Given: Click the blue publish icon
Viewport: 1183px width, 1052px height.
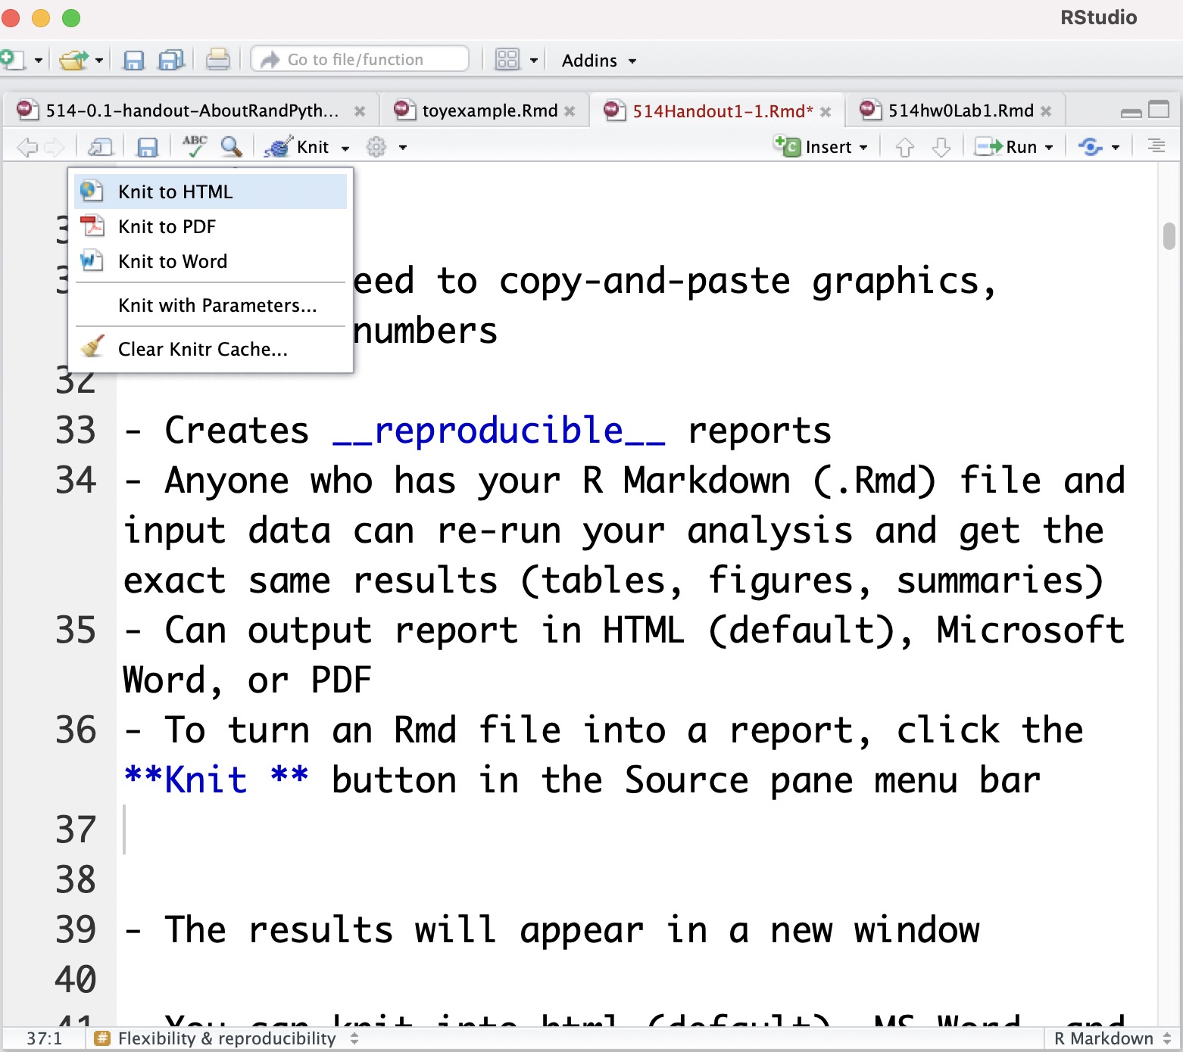Looking at the screenshot, I should point(1091,147).
